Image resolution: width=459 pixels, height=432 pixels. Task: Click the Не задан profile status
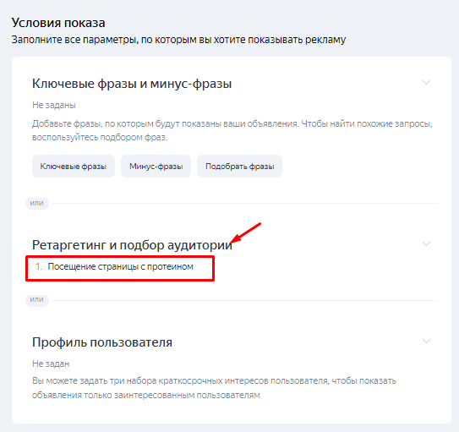pos(51,364)
